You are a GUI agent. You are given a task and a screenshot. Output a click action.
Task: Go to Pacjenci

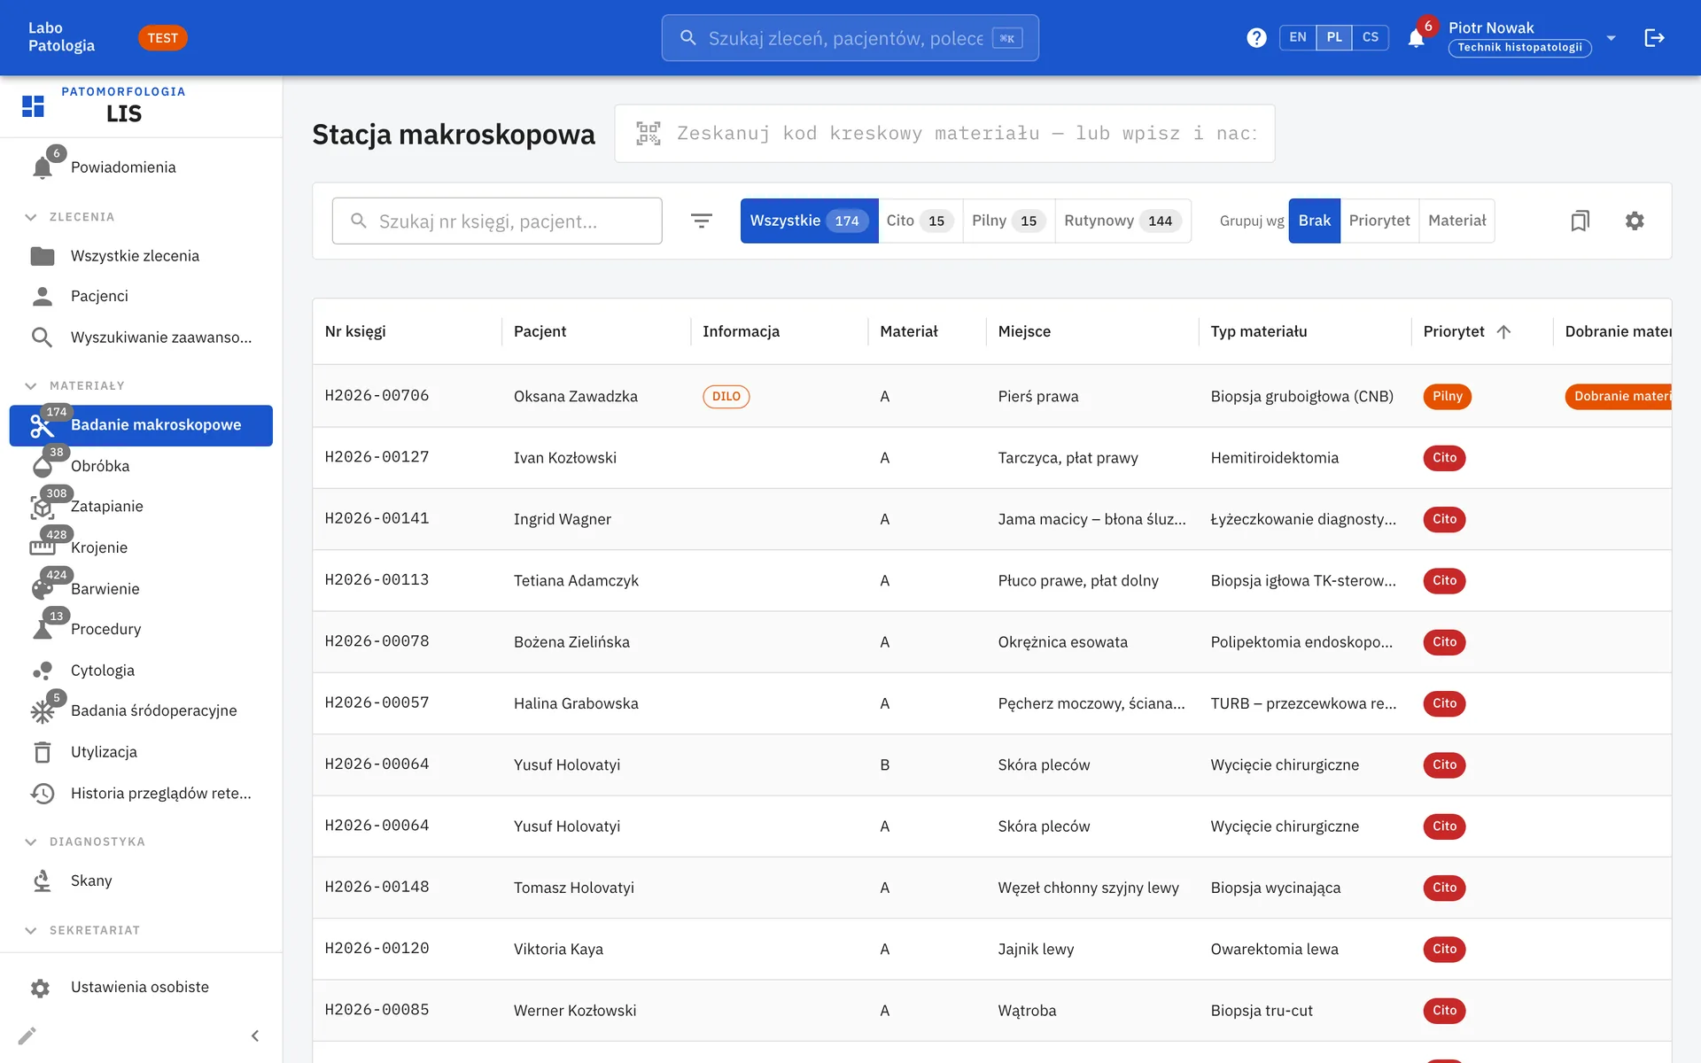pos(141,296)
